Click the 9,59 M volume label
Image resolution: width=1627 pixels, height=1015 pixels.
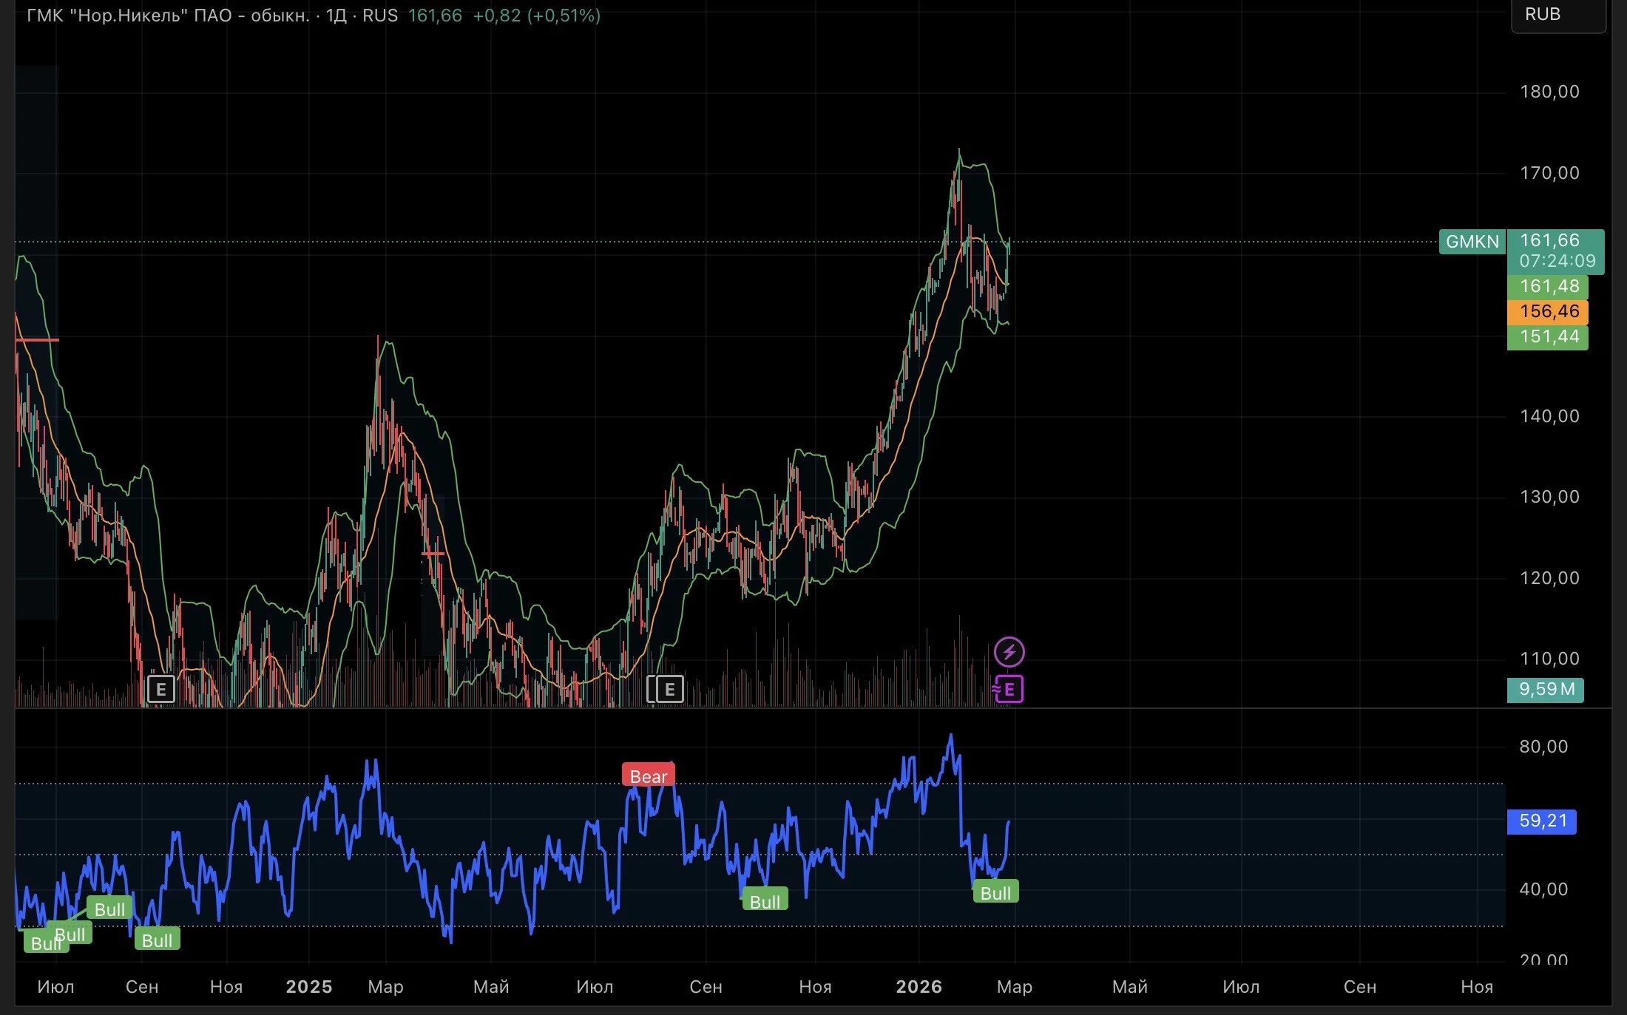click(x=1546, y=690)
